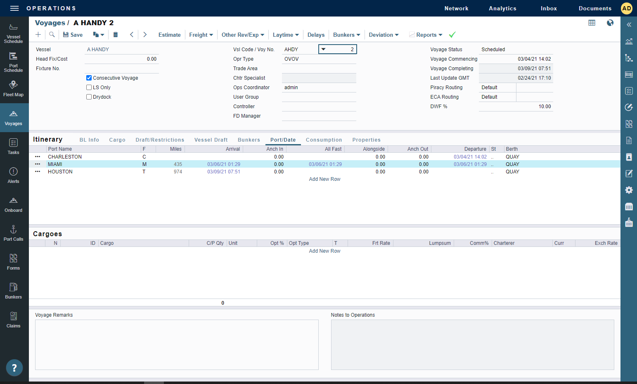Tick the Drydock checkbox

point(89,97)
